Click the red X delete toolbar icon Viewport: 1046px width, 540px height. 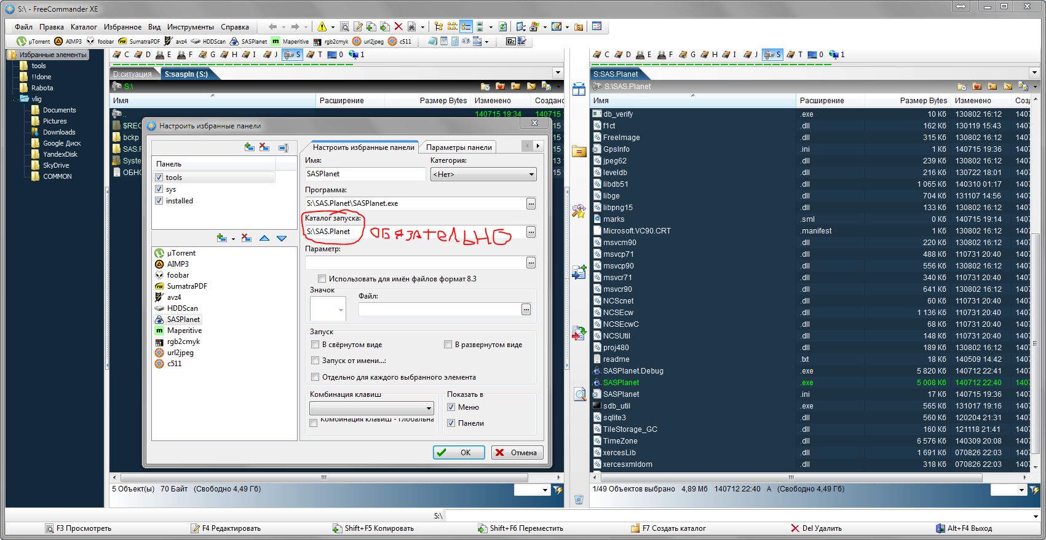398,26
